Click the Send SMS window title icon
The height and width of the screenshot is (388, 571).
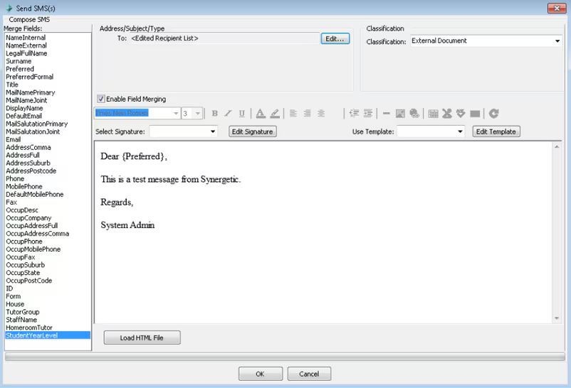click(9, 8)
